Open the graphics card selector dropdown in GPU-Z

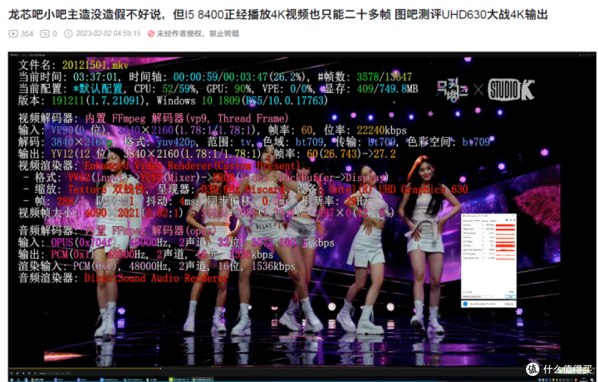tap(477, 297)
